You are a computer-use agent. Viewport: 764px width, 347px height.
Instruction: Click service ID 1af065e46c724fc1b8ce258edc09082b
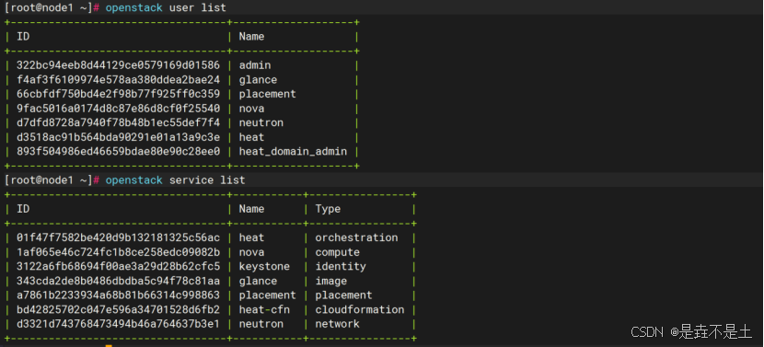coord(118,252)
